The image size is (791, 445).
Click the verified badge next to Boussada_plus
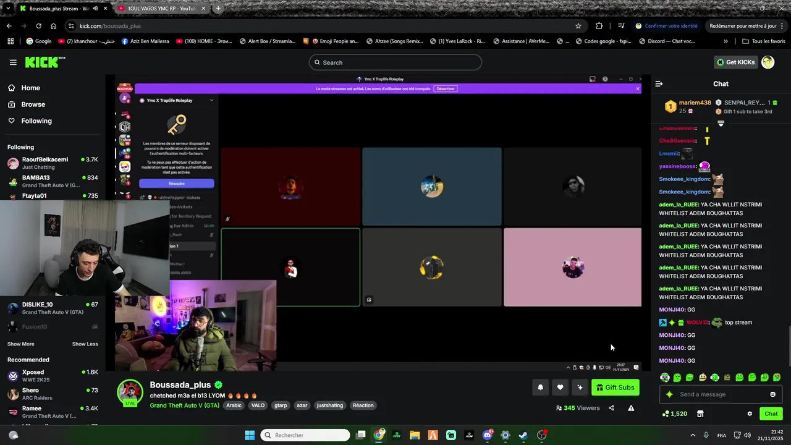coord(218,384)
